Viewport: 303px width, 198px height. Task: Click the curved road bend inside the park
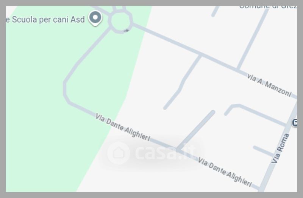coord(65,89)
